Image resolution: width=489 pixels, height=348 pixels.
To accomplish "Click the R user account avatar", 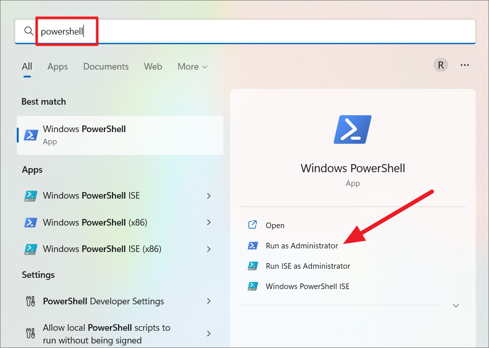I will click(440, 65).
